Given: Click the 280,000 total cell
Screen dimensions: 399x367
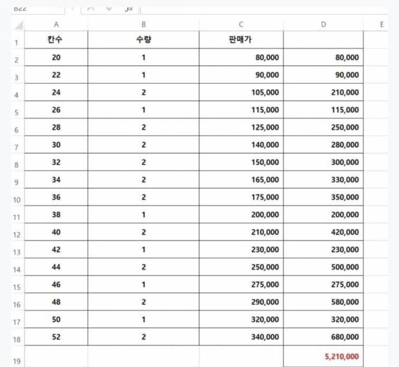Looking at the screenshot, I should [323, 145].
